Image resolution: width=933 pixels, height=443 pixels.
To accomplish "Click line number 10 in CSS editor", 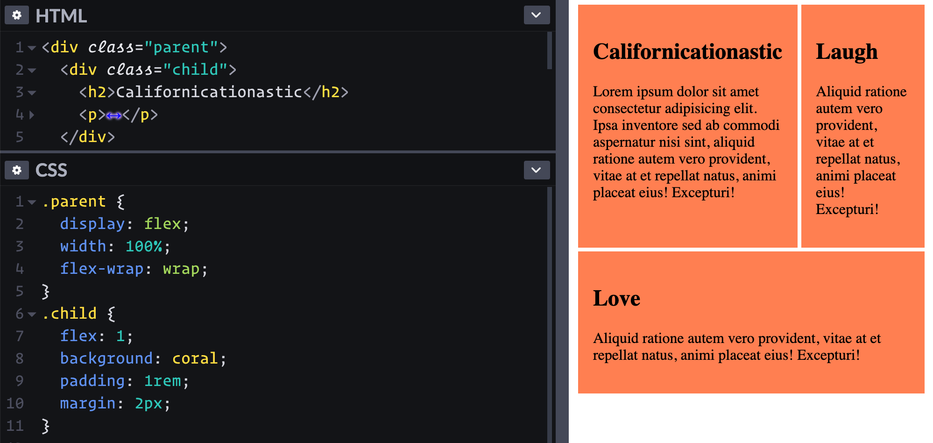I will (15, 403).
